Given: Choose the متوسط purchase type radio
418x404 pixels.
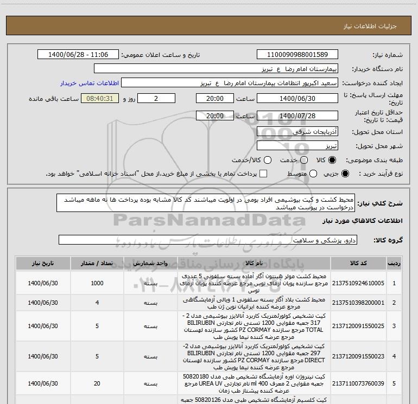Looking at the screenshot, I should 313,174.
